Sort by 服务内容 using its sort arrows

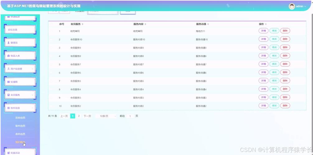[145, 24]
